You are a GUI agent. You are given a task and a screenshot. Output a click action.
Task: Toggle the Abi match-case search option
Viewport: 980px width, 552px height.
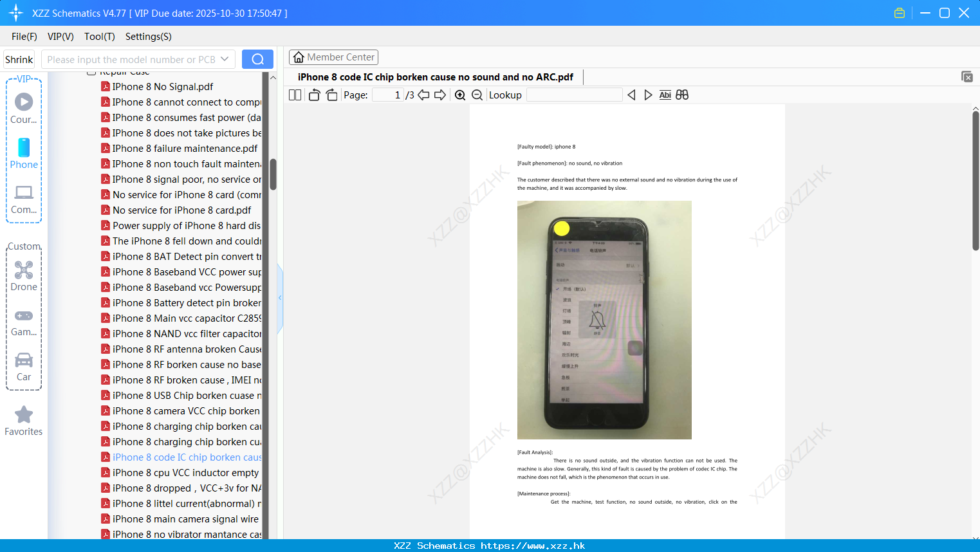[x=665, y=95]
